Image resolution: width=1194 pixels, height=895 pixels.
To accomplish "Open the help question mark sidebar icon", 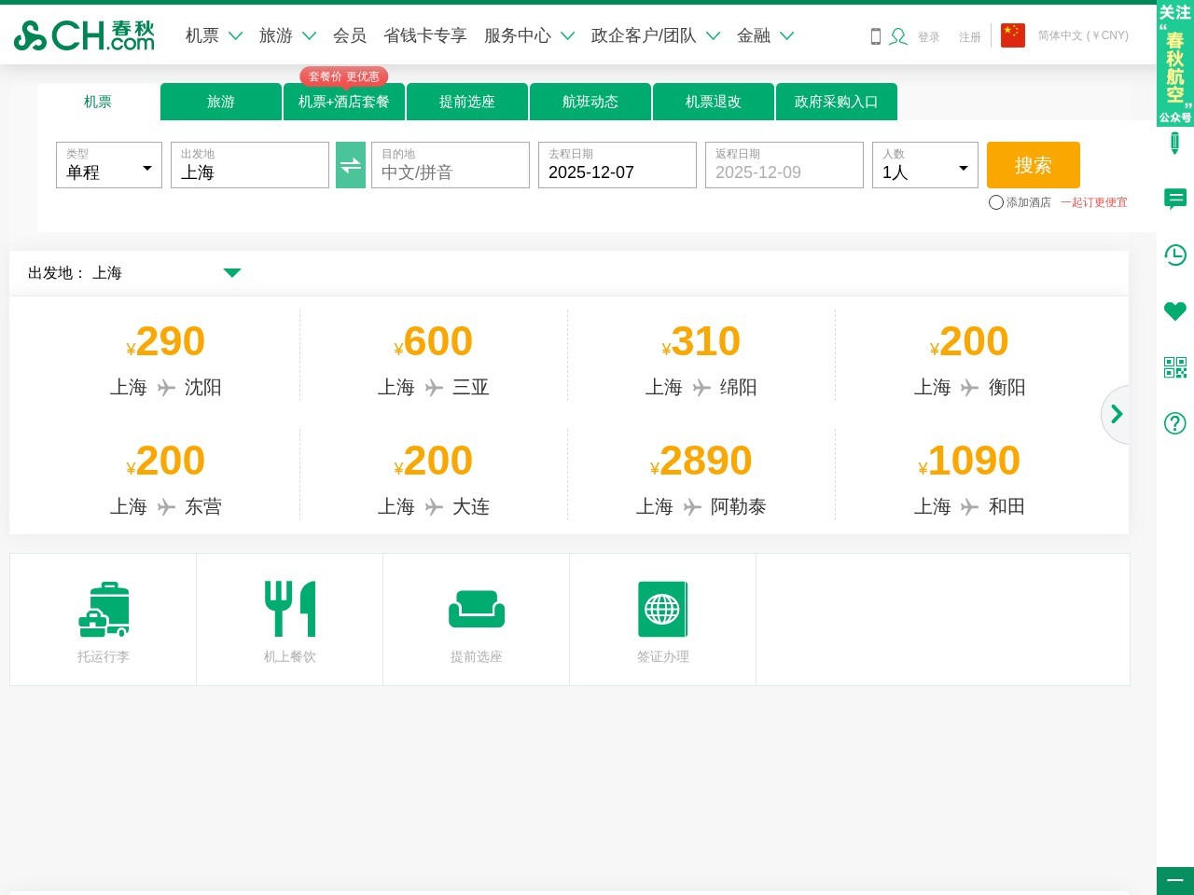I will (x=1174, y=423).
